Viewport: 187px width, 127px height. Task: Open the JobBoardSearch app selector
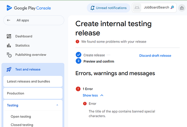pos(154,8)
